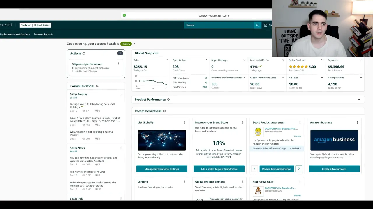This screenshot has width=373, height=209.
Task: Click the Communications info icon
Action: coord(97,86)
